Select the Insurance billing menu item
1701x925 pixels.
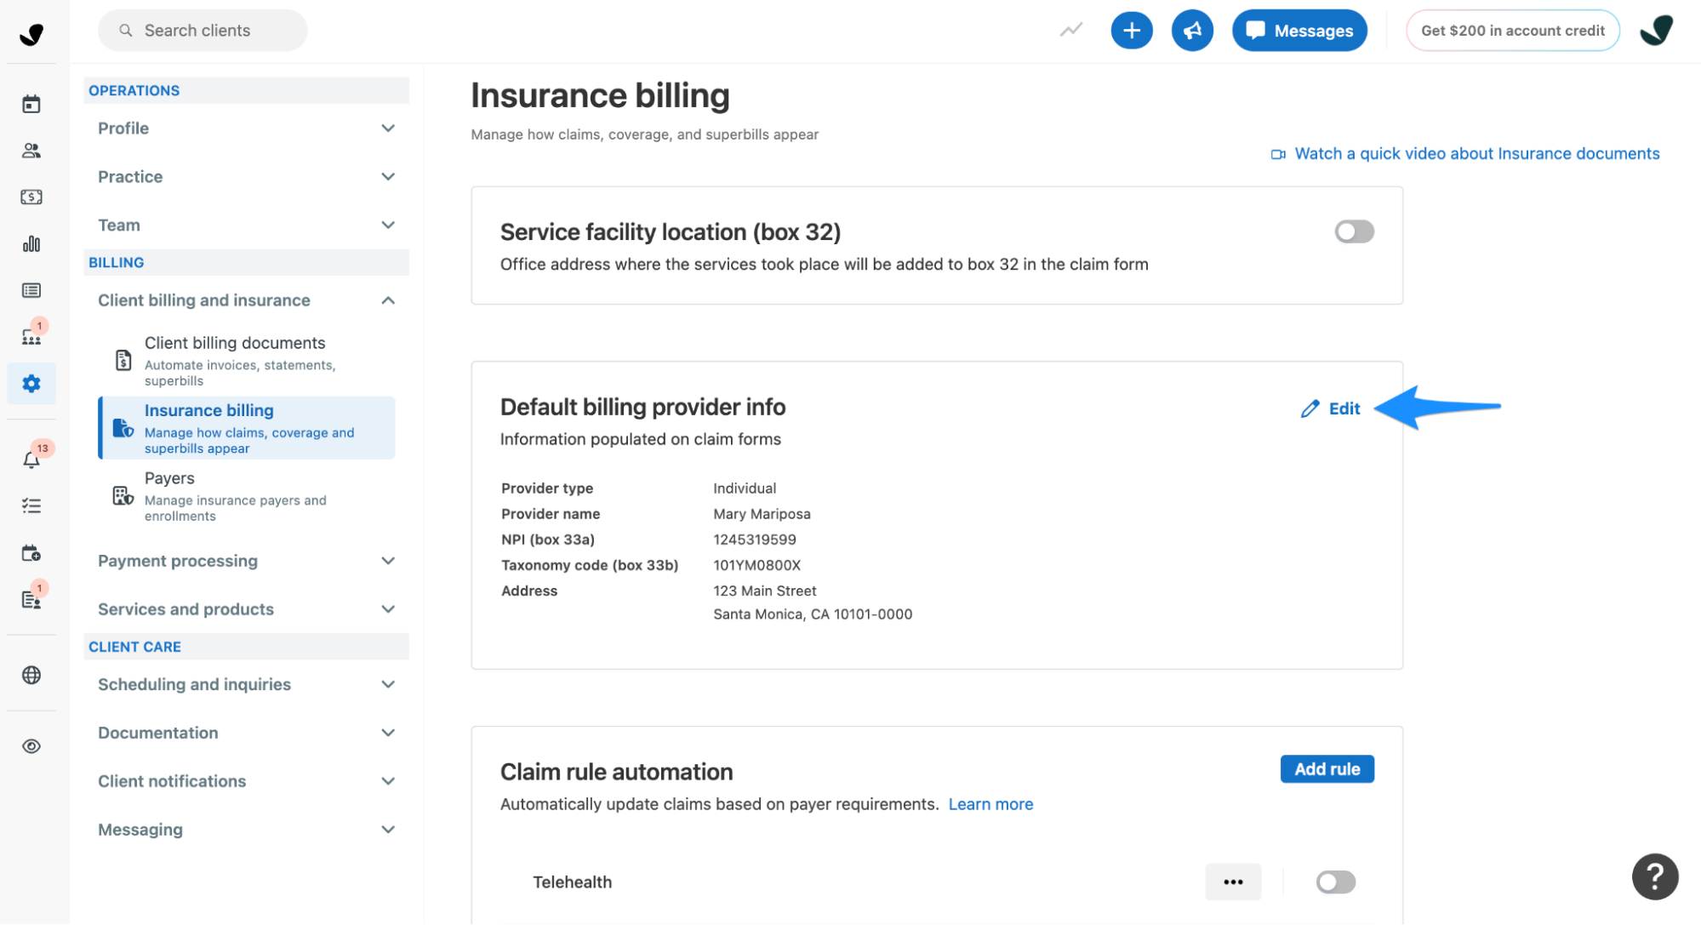click(x=247, y=428)
